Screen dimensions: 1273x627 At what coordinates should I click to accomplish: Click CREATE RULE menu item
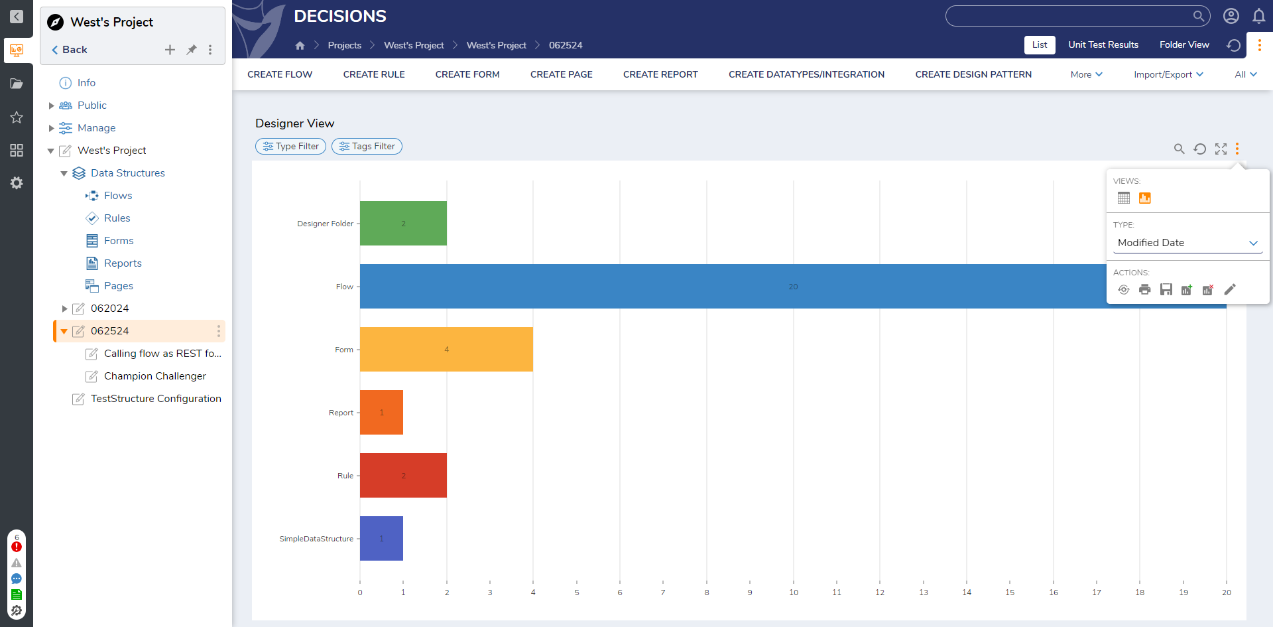coord(374,74)
